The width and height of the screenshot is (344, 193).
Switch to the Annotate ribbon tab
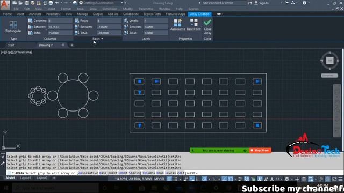coord(35,14)
